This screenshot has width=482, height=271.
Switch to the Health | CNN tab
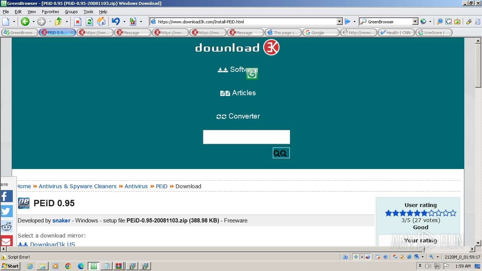396,32
